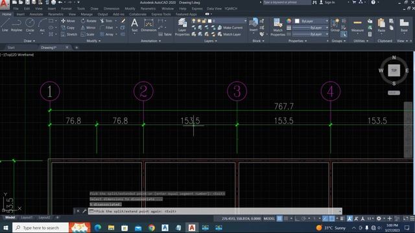This screenshot has height=233, width=415.
Task: Select the Line drawing tool
Action: (x=5, y=25)
